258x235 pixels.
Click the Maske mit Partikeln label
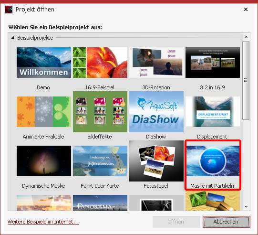(212, 186)
